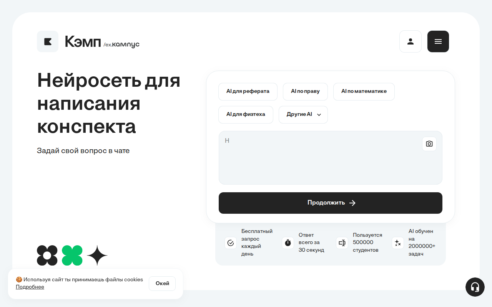
Task: Select the AI для реферата chip
Action: tap(248, 92)
